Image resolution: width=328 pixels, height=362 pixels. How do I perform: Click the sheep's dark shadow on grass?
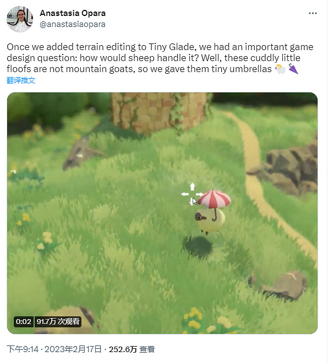[198, 246]
